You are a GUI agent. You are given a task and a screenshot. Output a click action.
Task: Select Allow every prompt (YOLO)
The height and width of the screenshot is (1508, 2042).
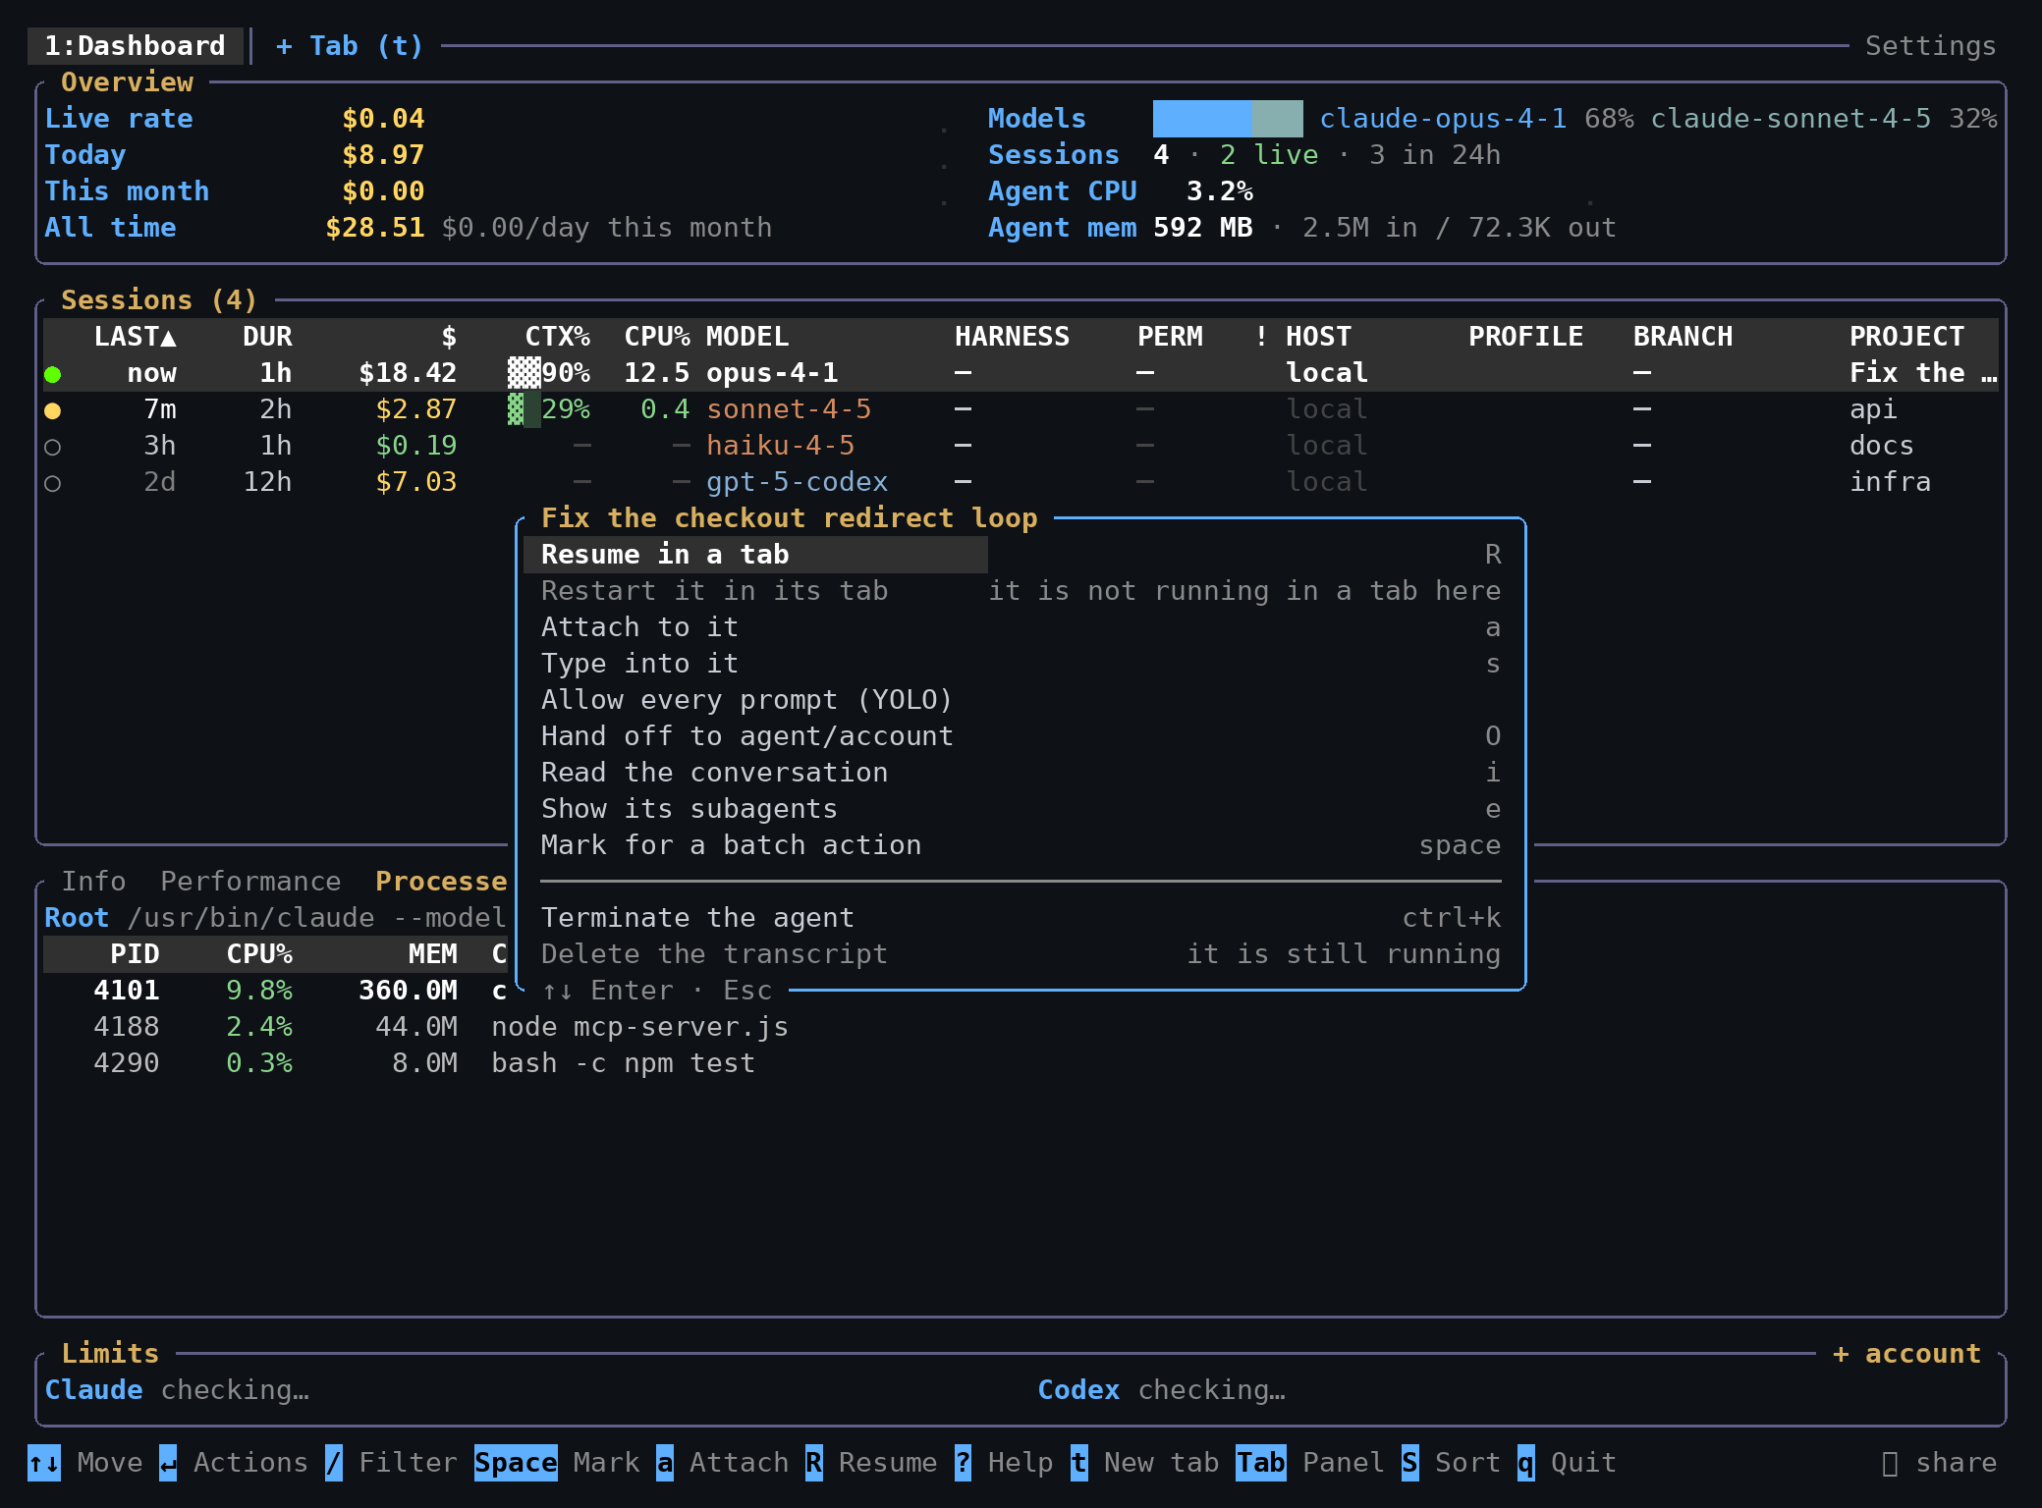1021,700
